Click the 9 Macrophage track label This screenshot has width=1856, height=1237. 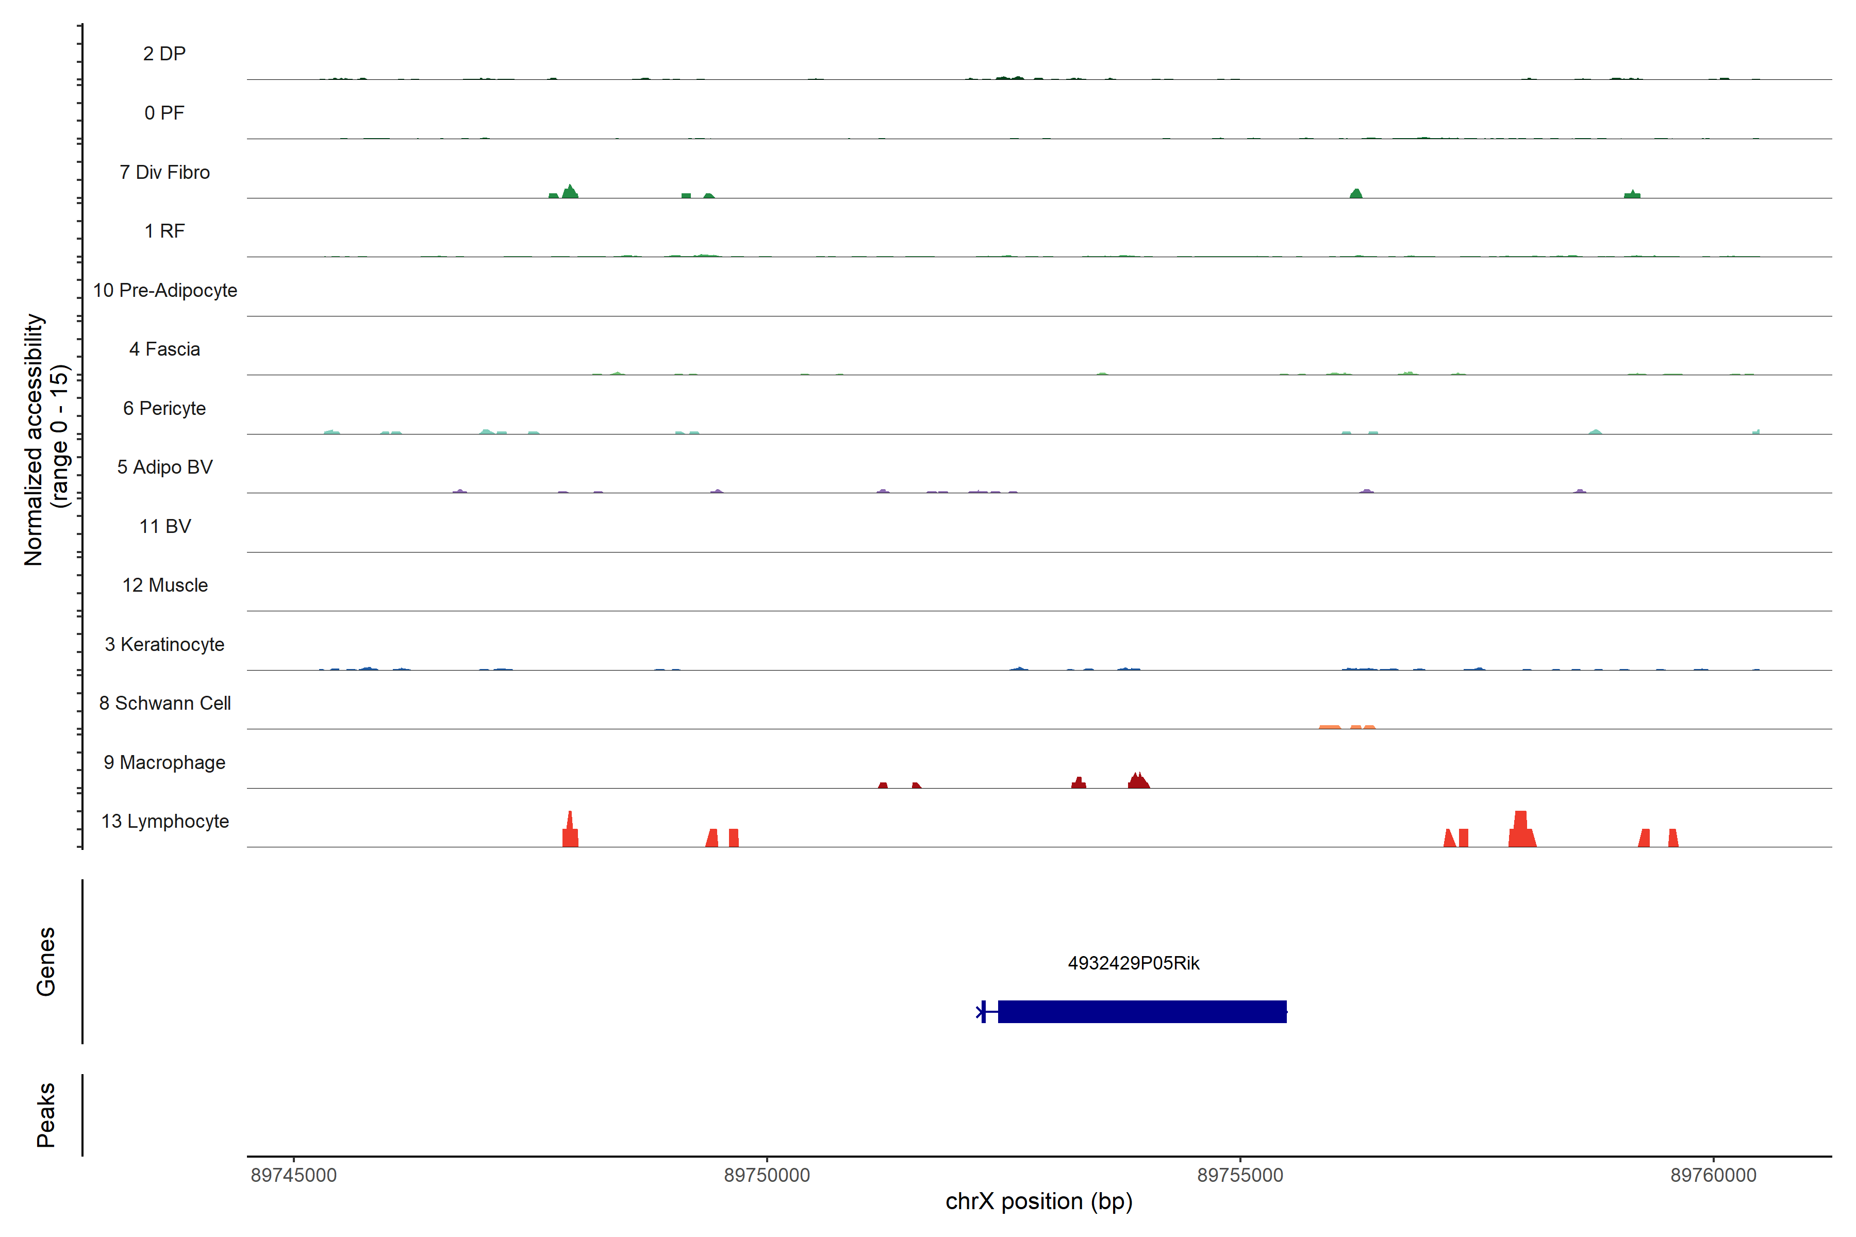(165, 762)
